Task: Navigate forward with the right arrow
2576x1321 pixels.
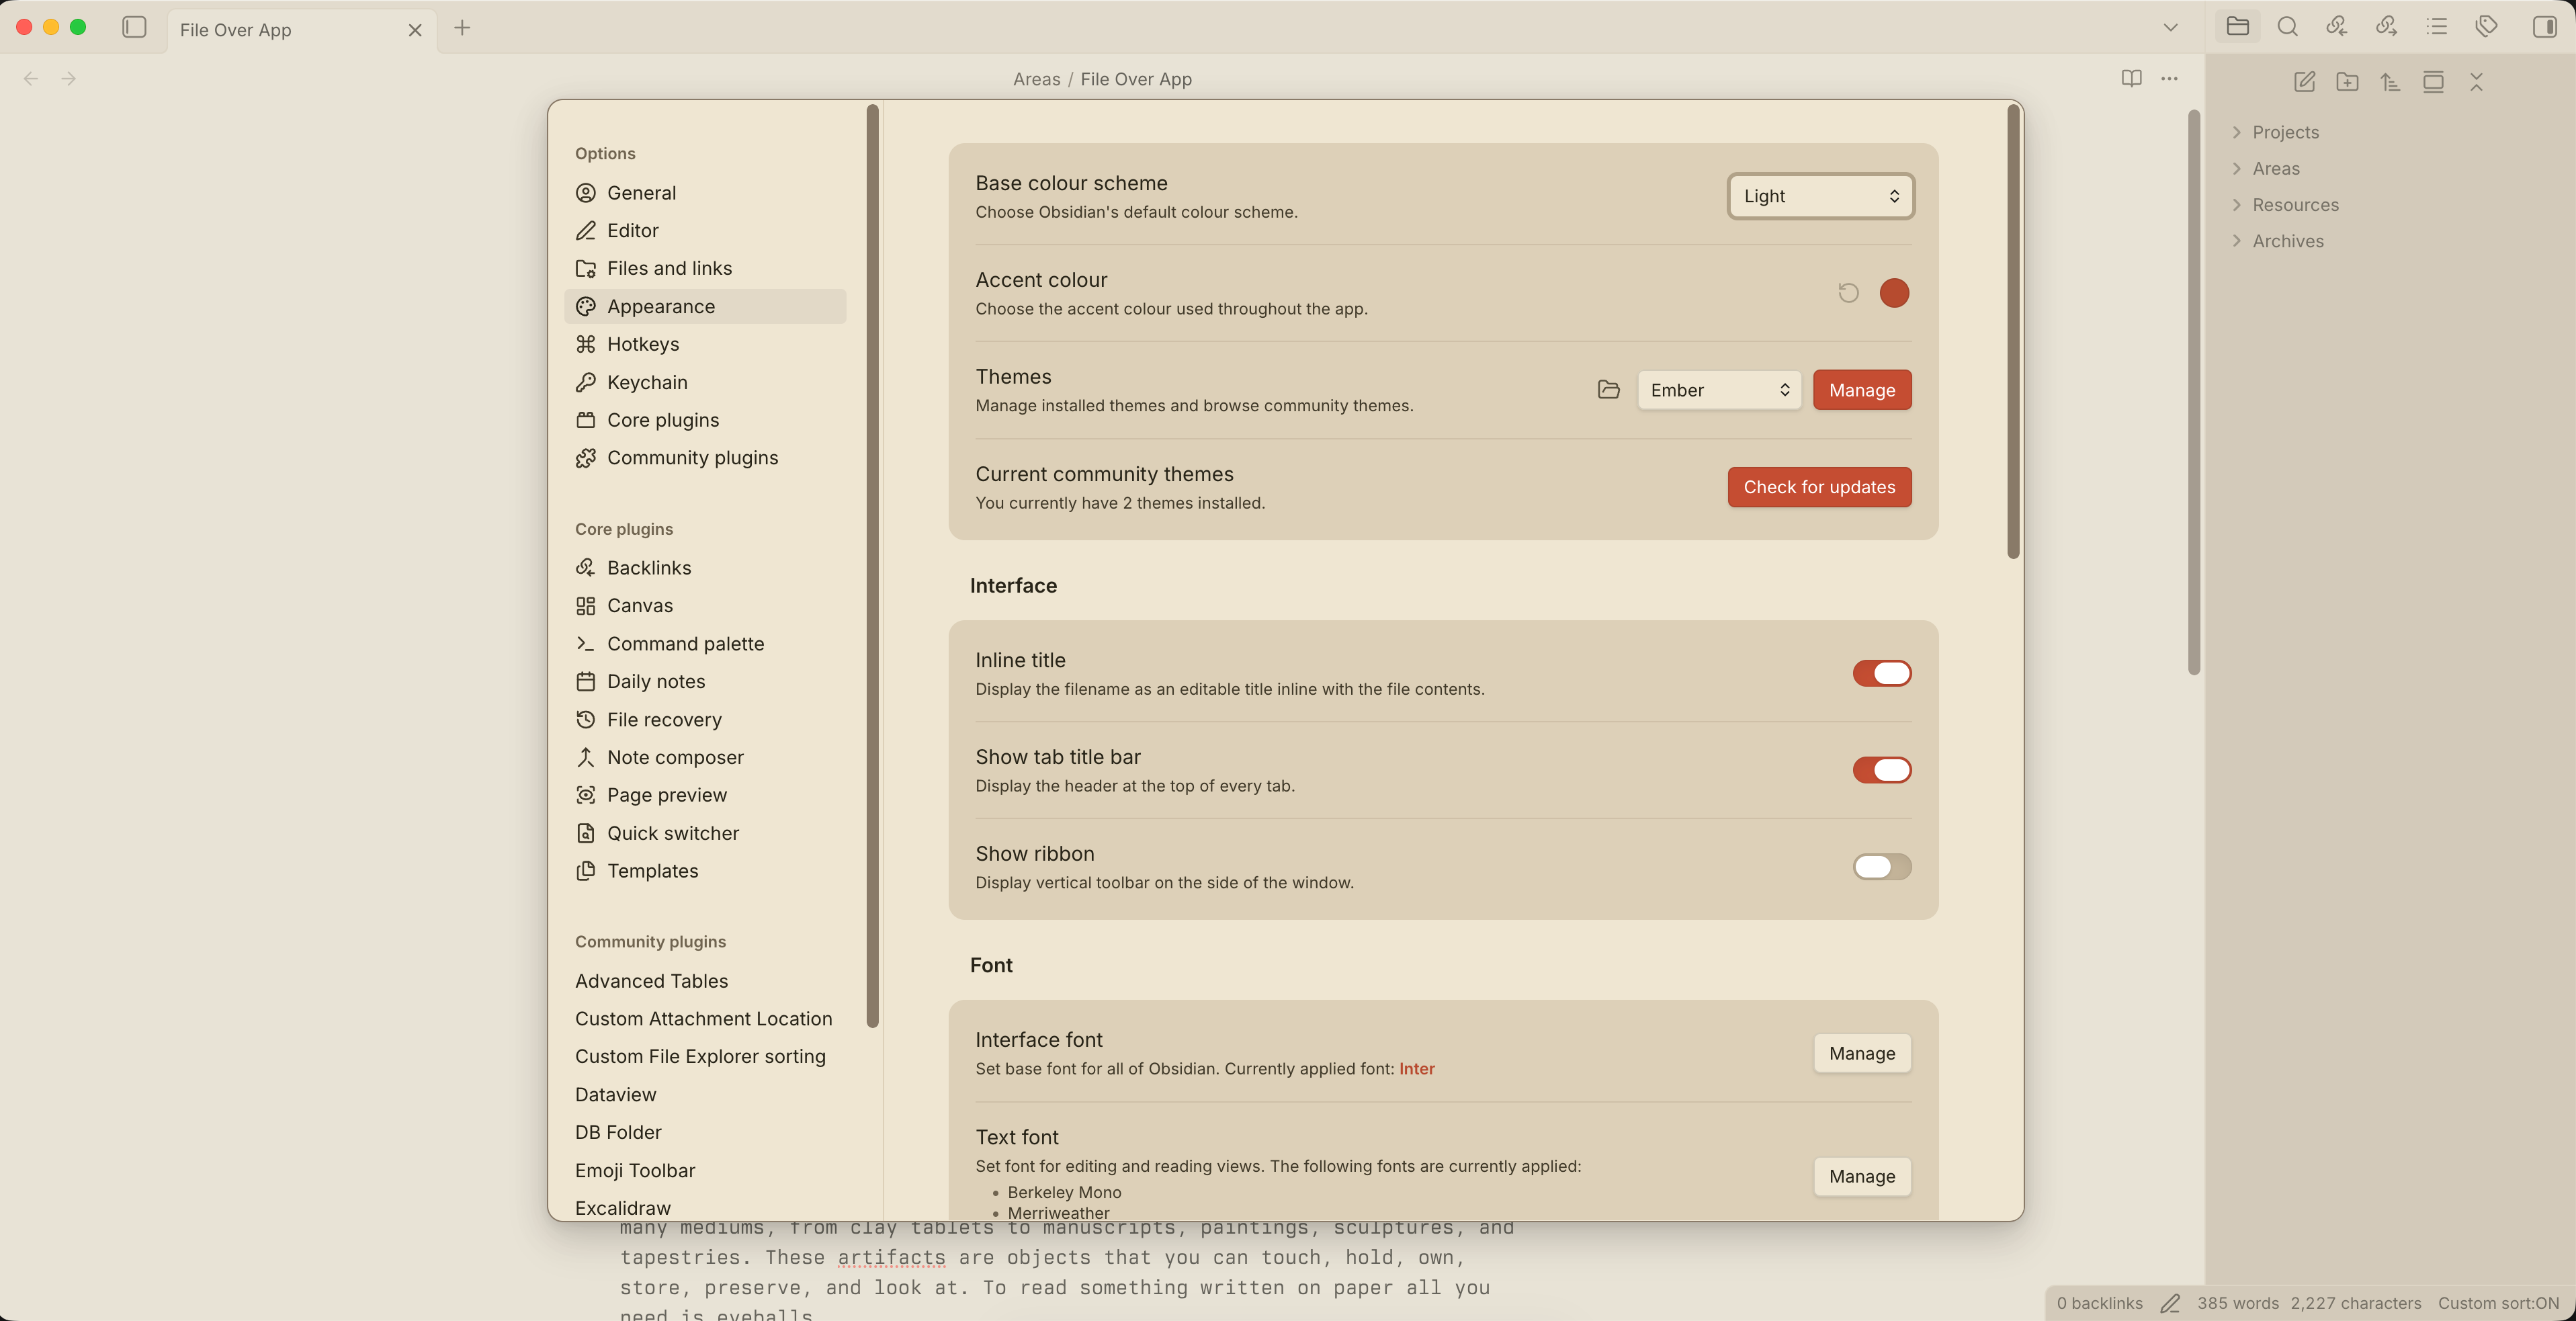Action: click(x=69, y=78)
